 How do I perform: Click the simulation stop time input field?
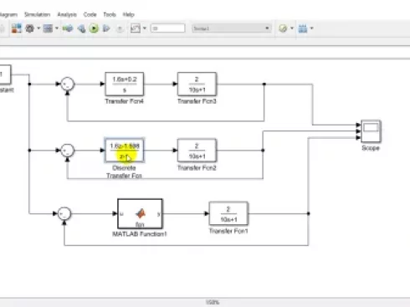coord(167,28)
